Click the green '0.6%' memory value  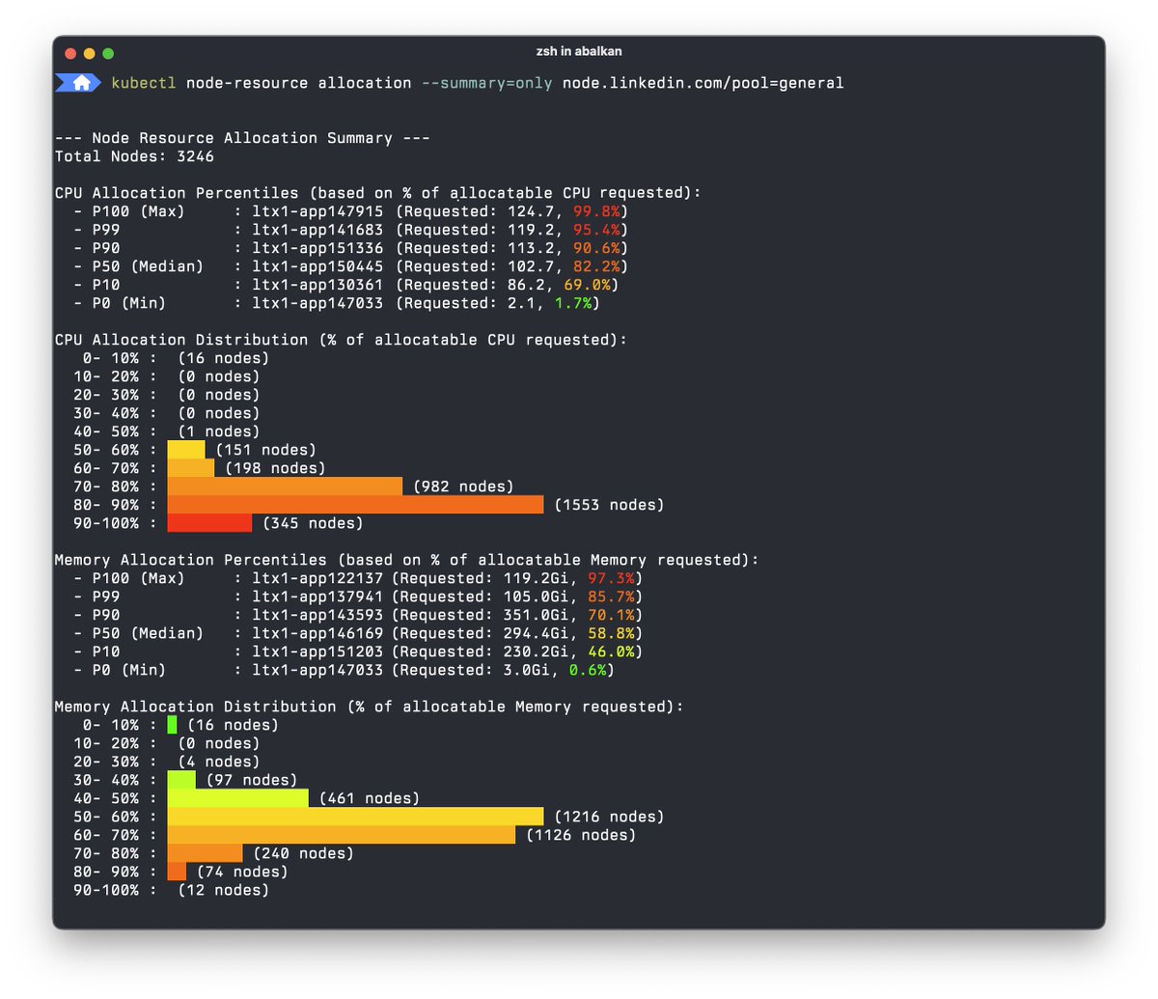588,670
